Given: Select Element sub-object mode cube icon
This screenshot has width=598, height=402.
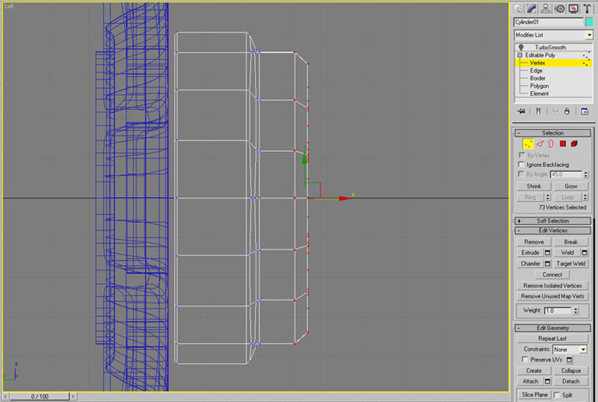Looking at the screenshot, I should pos(574,144).
